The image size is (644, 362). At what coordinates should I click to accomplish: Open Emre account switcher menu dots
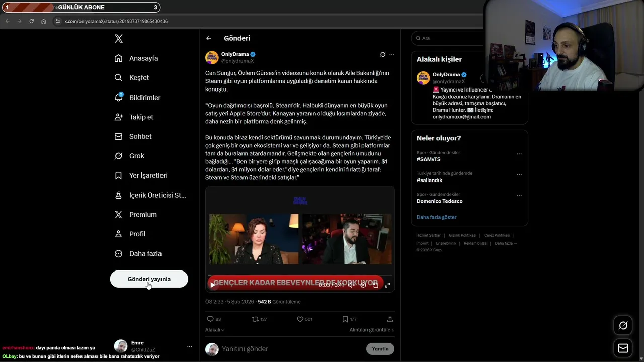189,346
